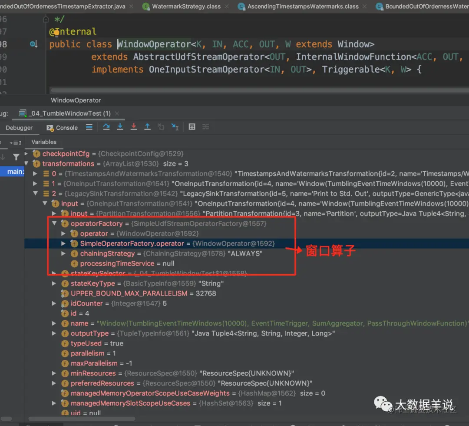Click the Variables panel horizontal scrollbar
This screenshot has width=469, height=426.
(82, 419)
